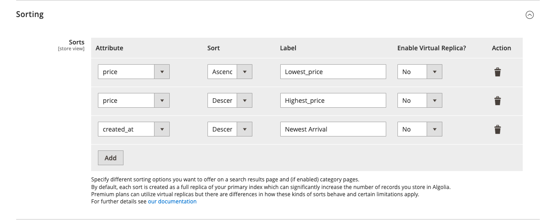Set Virtual Replica option for Lowest_price
This screenshot has width=547, height=220.
[x=420, y=72]
